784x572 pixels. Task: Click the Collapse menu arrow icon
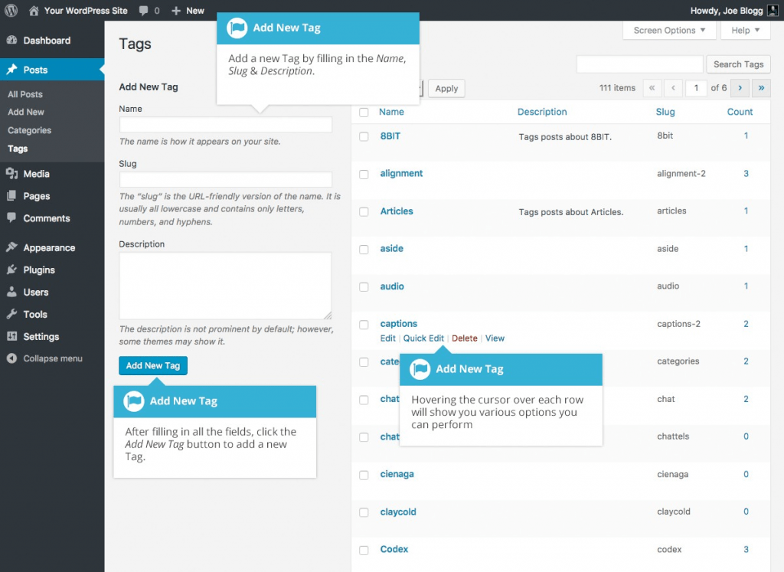click(x=11, y=358)
